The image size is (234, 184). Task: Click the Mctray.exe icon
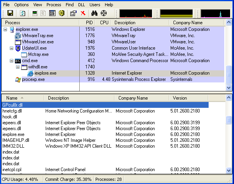pos(24,55)
